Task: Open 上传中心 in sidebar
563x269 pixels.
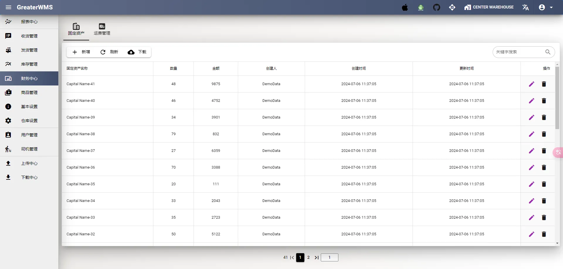Action: (x=29, y=163)
